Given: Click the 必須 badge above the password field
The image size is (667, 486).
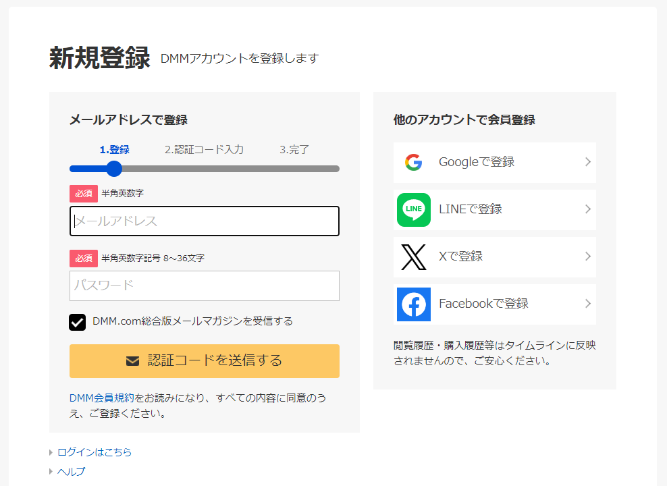Looking at the screenshot, I should pyautogui.click(x=84, y=259).
